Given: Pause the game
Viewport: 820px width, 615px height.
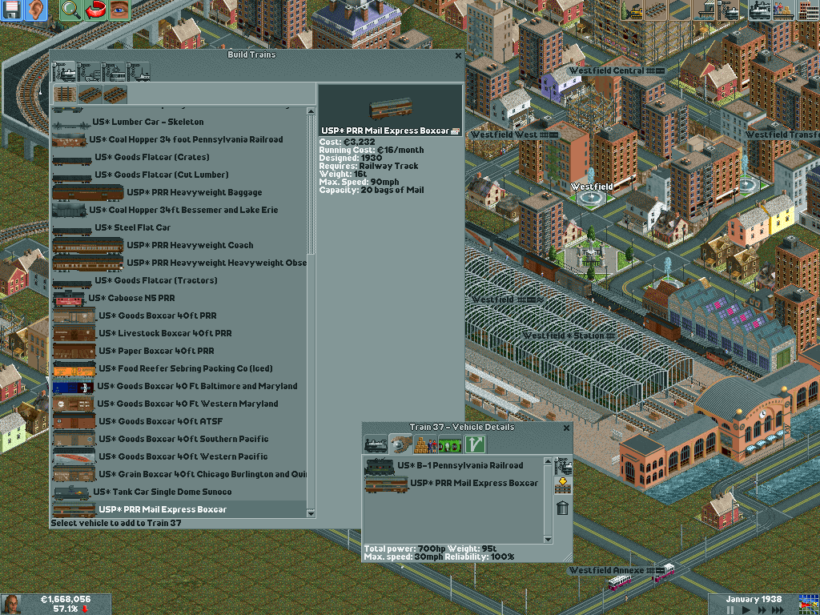Looking at the screenshot, I should 730,609.
